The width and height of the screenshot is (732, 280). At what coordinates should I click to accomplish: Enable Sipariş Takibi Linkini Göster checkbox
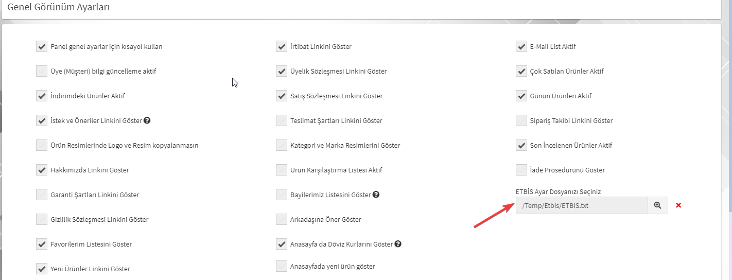(x=521, y=120)
